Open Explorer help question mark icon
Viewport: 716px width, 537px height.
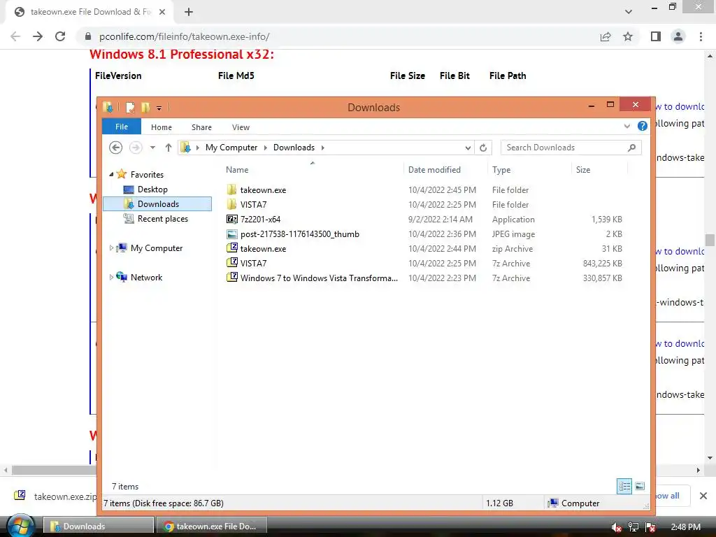pyautogui.click(x=642, y=126)
